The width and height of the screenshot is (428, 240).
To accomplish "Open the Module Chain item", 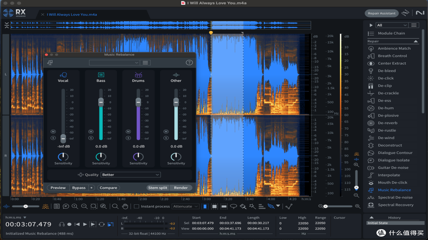I will point(391,33).
